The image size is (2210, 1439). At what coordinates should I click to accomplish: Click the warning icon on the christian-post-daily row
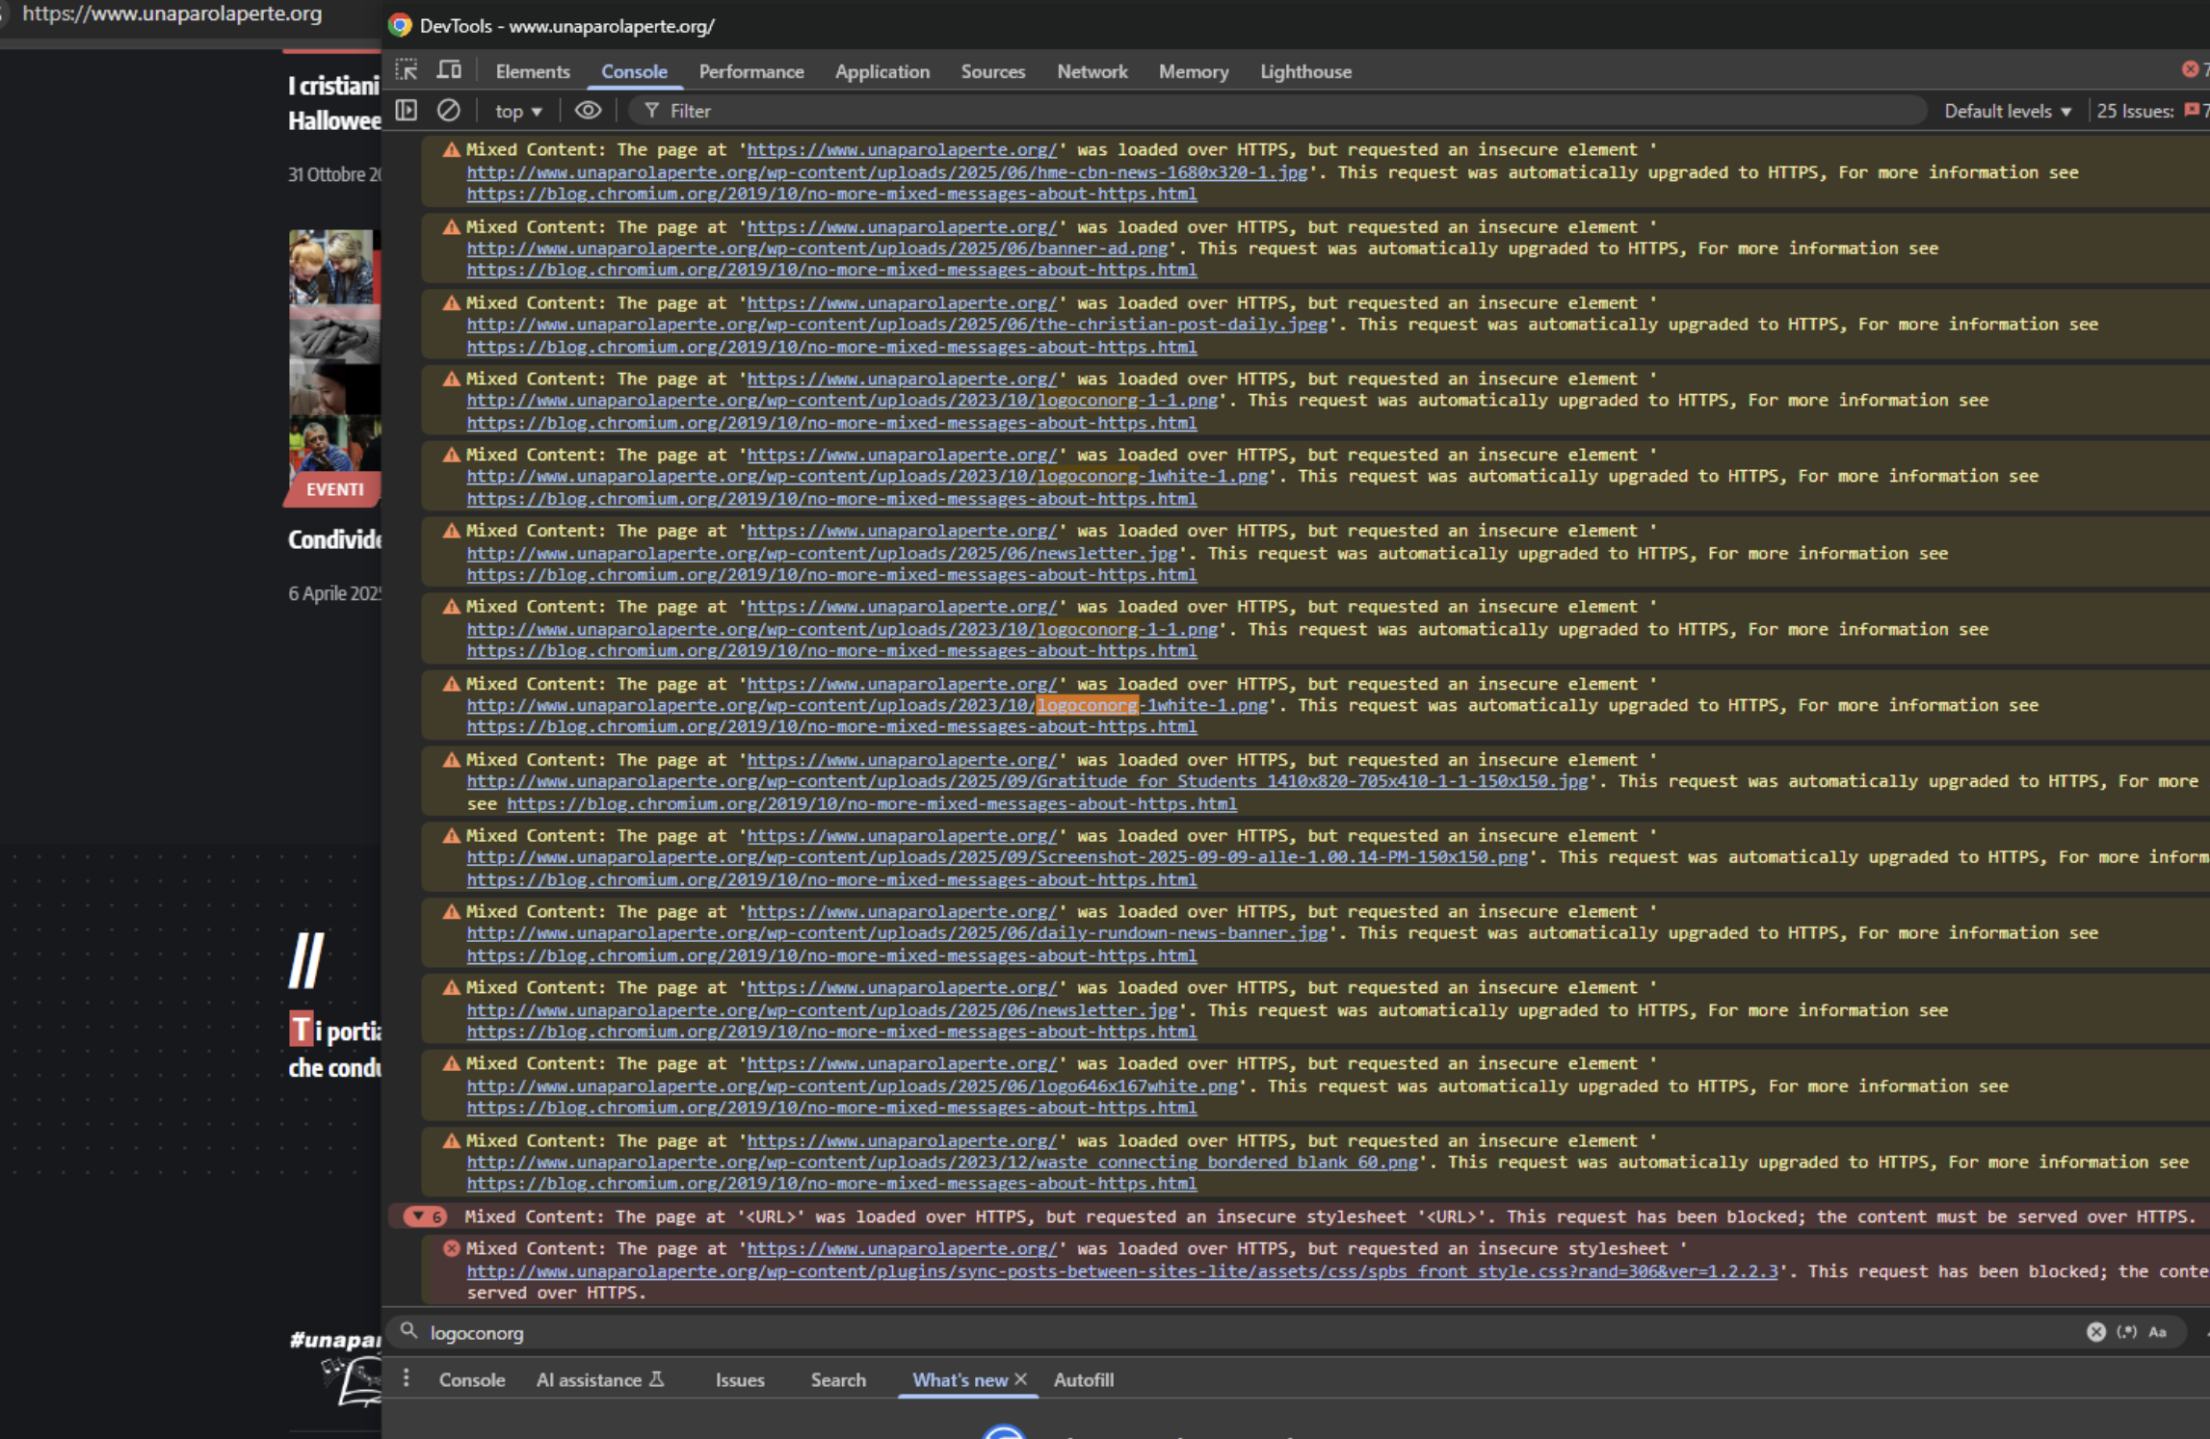(451, 303)
